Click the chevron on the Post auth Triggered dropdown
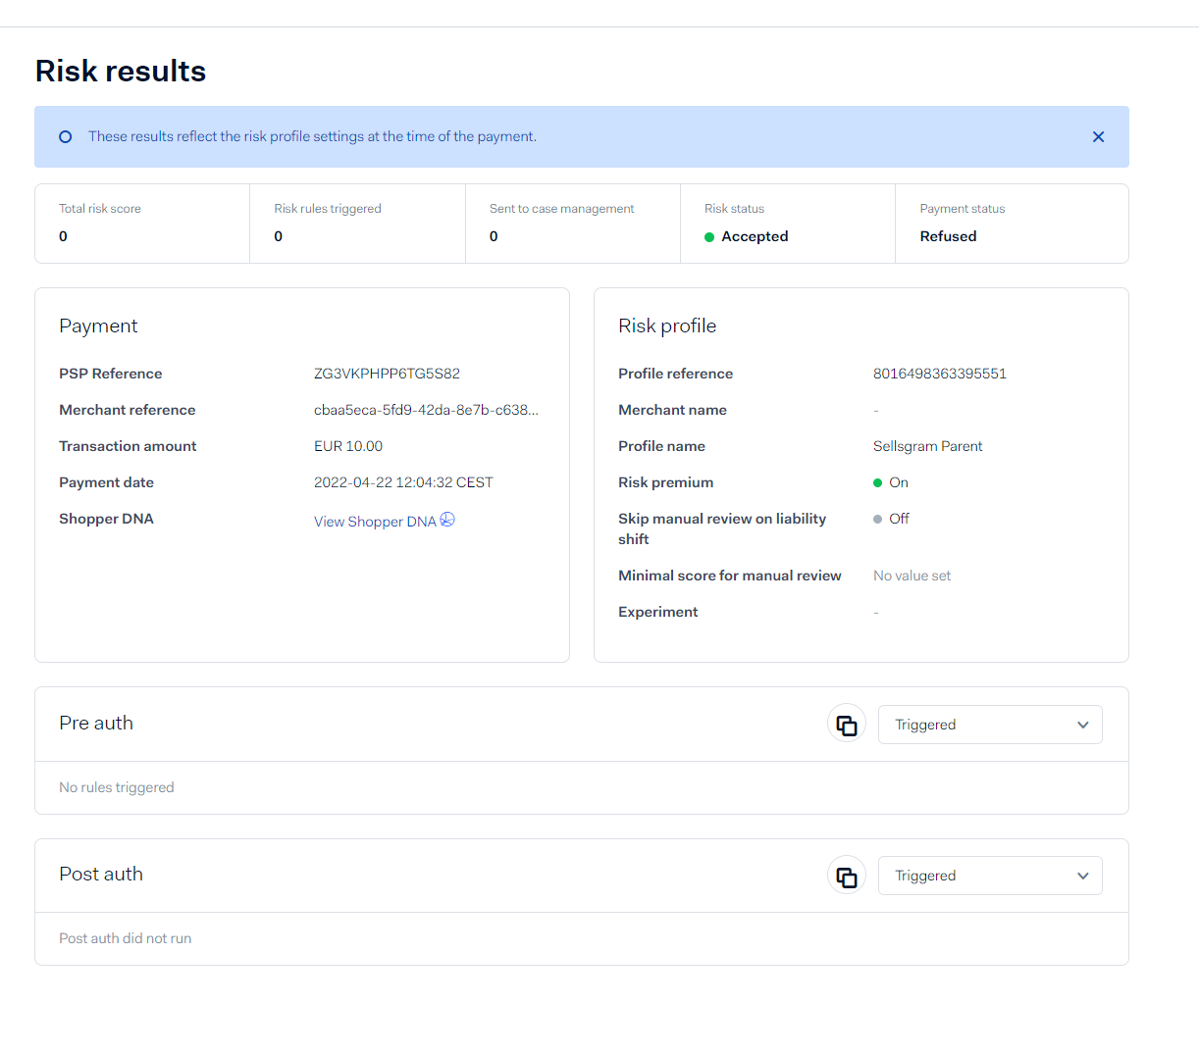Viewport: 1199px width, 1053px height. 1083,876
